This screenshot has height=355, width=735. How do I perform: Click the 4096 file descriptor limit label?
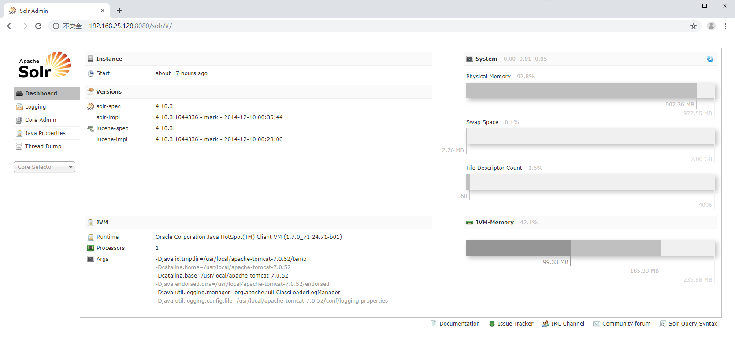coord(705,205)
